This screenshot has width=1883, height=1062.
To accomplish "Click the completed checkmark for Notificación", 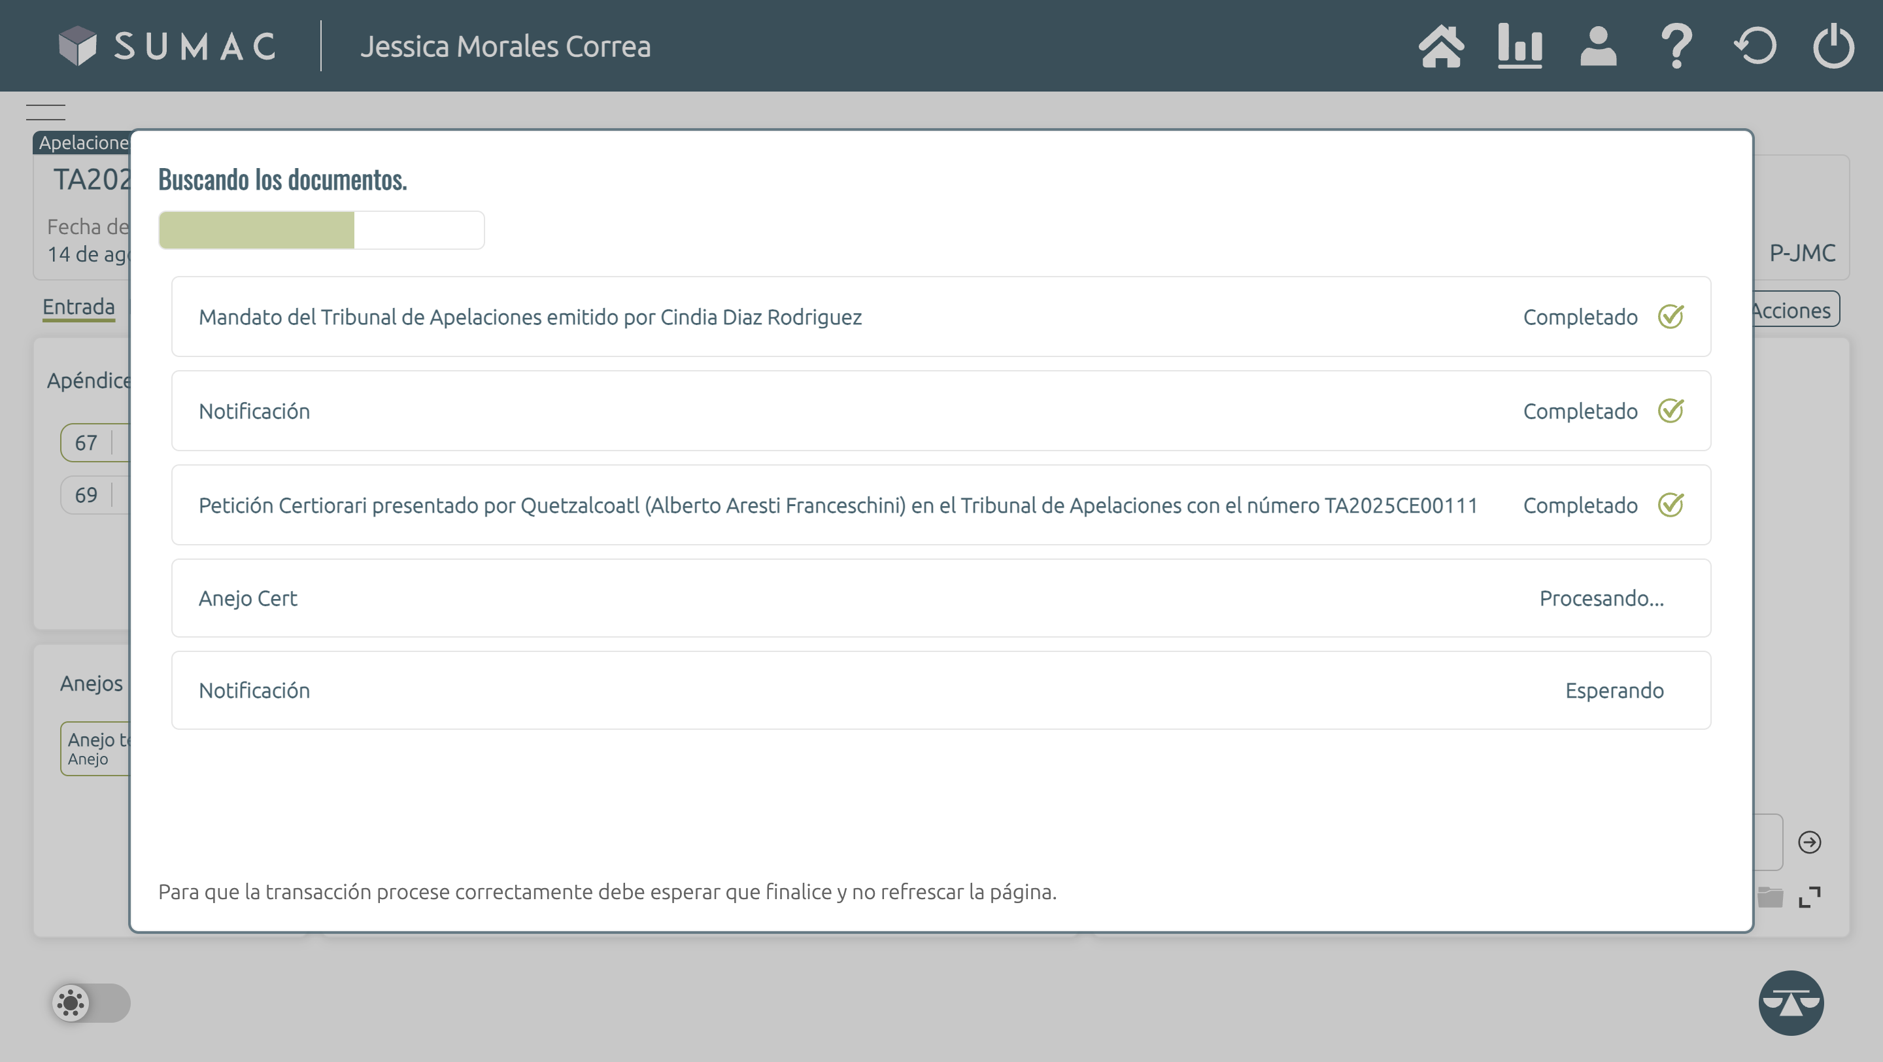I will pos(1671,411).
